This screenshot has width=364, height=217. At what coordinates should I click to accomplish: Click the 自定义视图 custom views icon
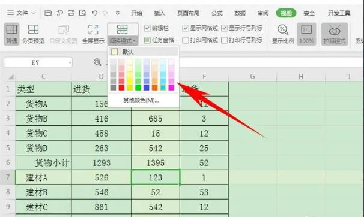[64, 30]
